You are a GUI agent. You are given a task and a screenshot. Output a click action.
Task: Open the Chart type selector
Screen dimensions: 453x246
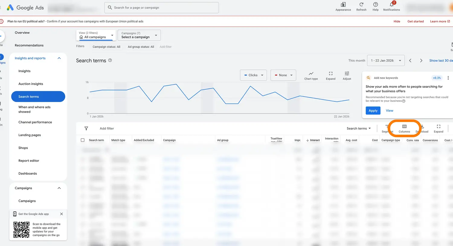click(311, 75)
